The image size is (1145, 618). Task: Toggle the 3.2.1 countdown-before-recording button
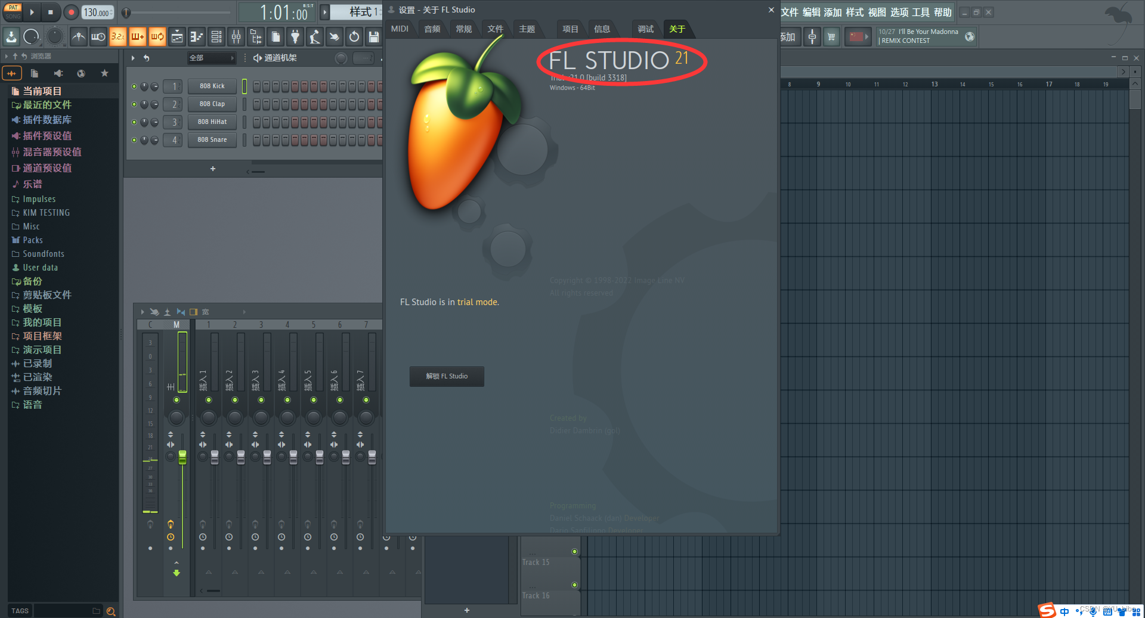click(117, 37)
